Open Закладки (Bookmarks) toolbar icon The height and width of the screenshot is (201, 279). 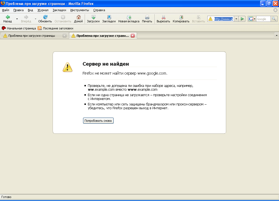(109, 17)
